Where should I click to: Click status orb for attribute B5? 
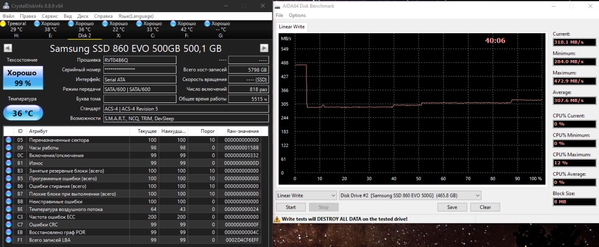pos(8,178)
